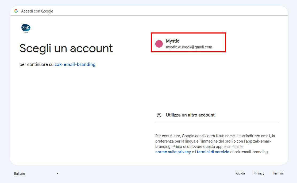297x183 pixels.
Task: Open the Privacy footer link
Action: [259, 173]
